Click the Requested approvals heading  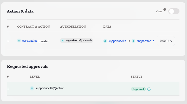coord(28,66)
